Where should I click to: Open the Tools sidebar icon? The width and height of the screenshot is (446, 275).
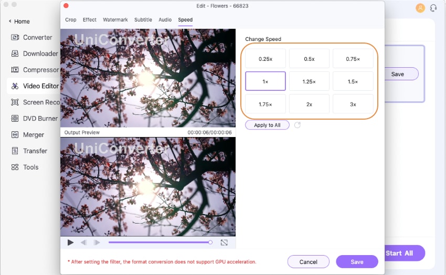[x=15, y=167]
